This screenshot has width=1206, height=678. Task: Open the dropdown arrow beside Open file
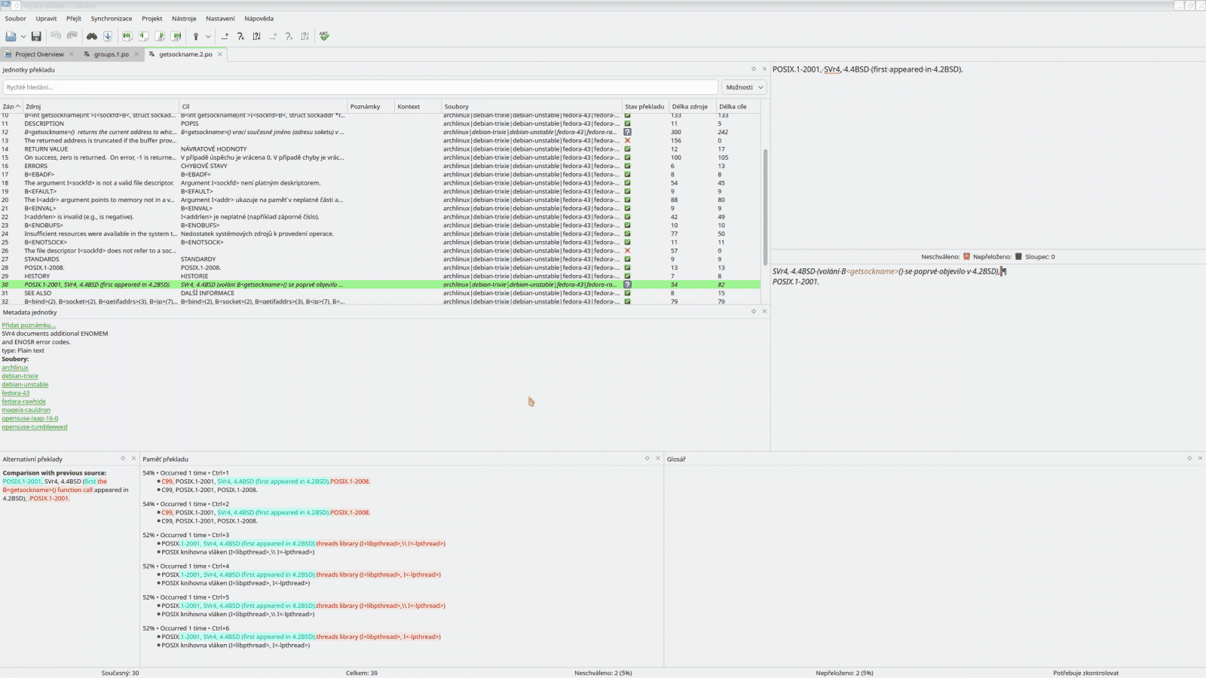coord(23,36)
